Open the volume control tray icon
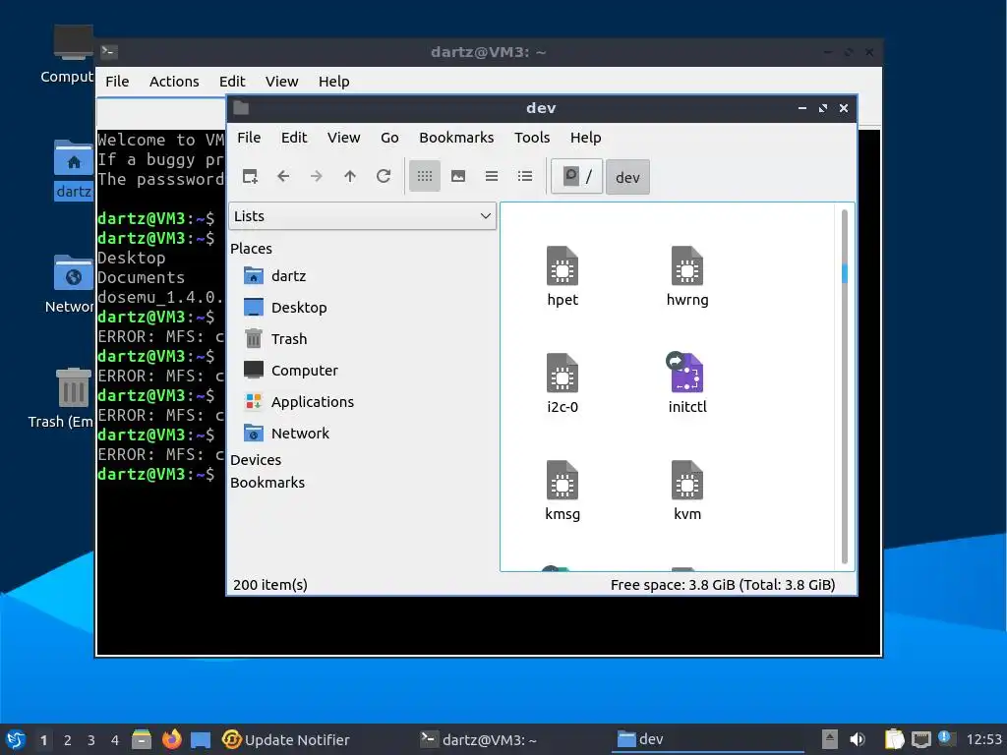The width and height of the screenshot is (1007, 755). [x=858, y=739]
